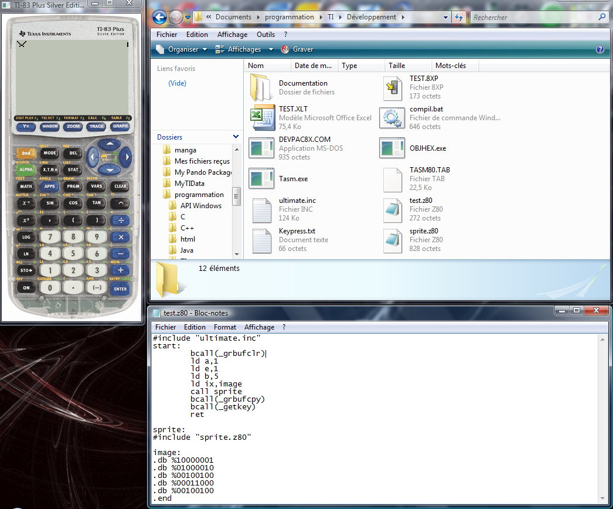
Task: Open the Organiser dropdown menu
Action: (x=182, y=50)
